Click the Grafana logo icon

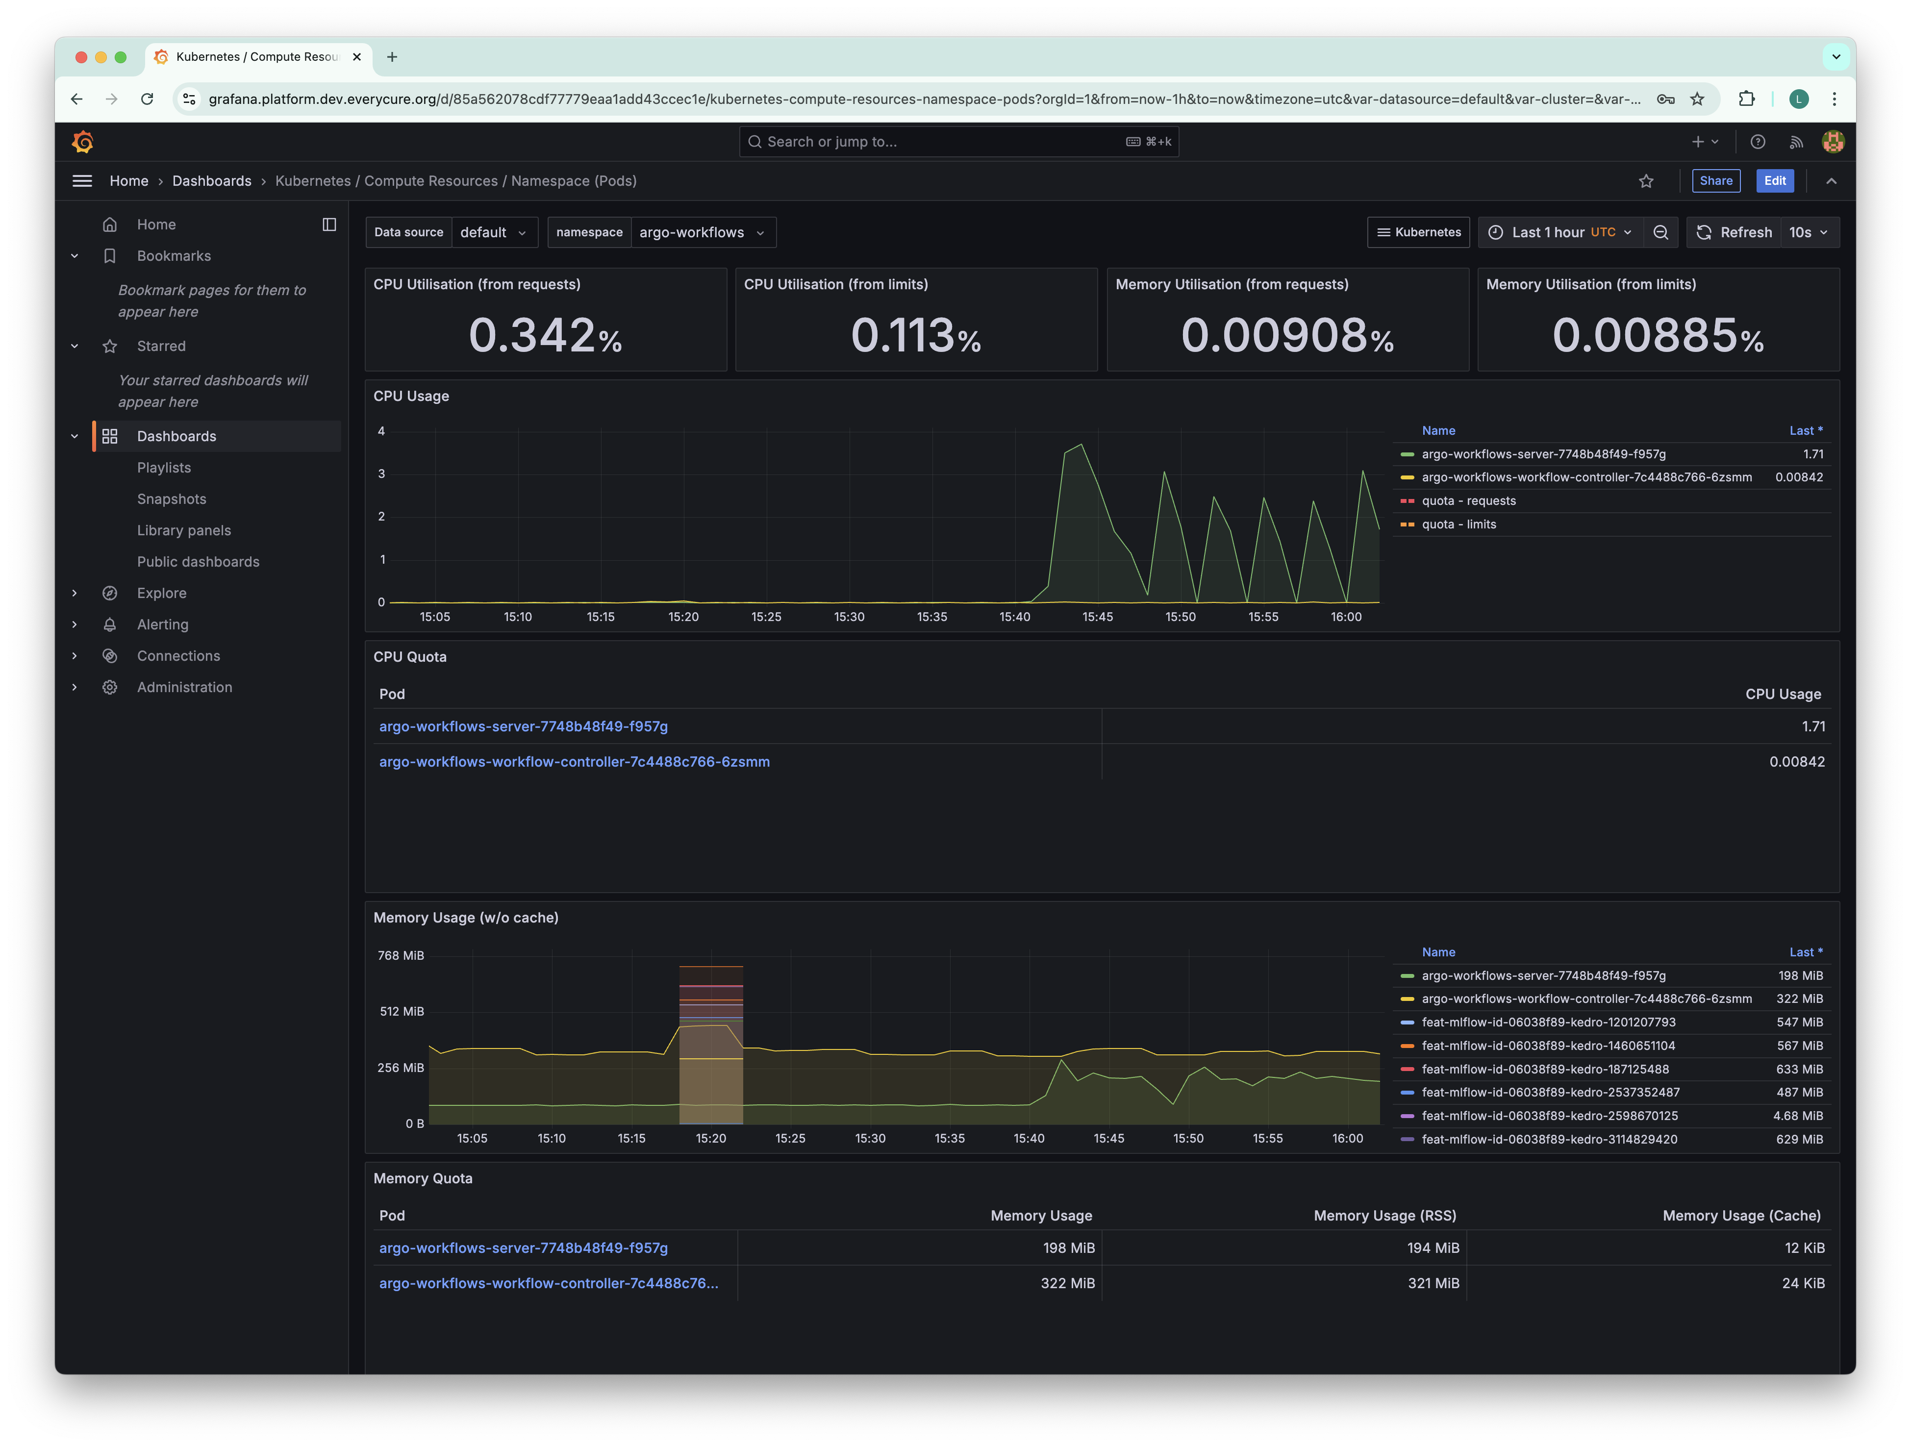(83, 142)
